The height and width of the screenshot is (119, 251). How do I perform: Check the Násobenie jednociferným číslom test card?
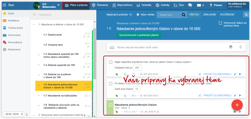(111, 105)
